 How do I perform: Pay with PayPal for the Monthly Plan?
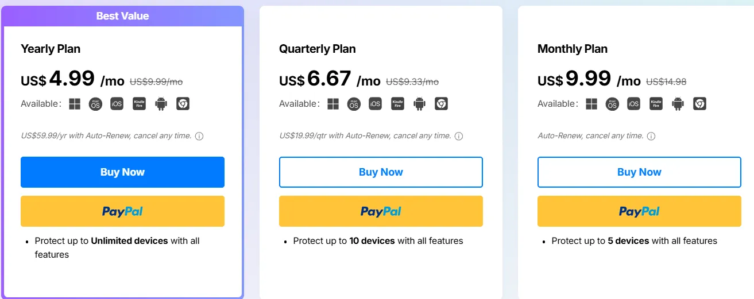coord(639,211)
